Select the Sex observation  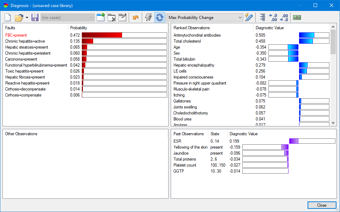pos(176,53)
